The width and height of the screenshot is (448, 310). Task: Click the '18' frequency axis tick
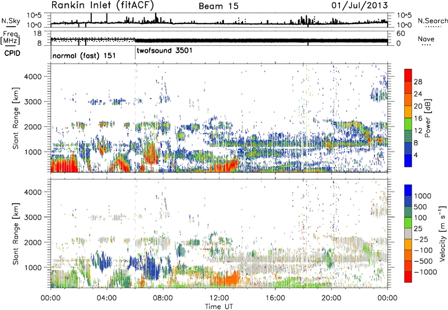(x=38, y=34)
